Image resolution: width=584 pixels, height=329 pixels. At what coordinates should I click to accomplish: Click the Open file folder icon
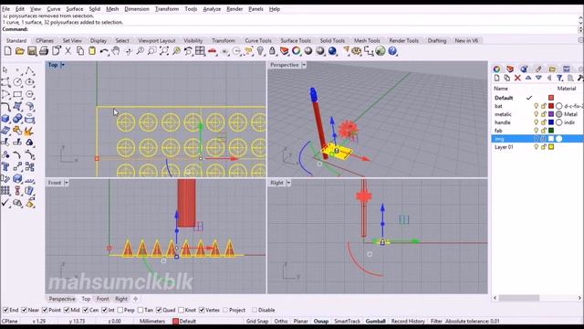(x=20, y=51)
